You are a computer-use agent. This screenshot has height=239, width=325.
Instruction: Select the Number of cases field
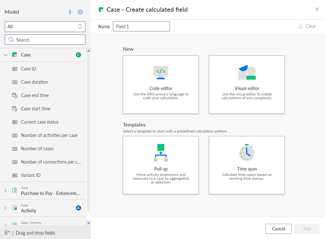[43, 148]
